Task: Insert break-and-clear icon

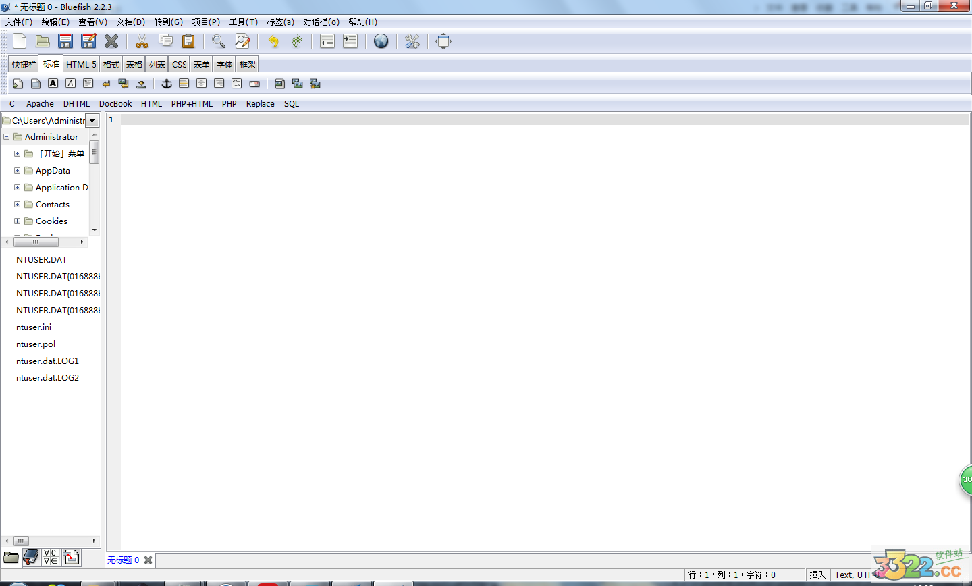Action: 124,84
